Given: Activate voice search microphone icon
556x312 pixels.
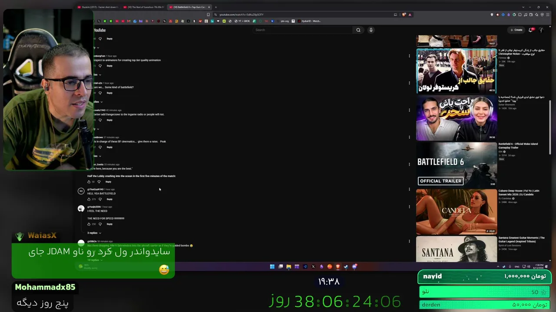Looking at the screenshot, I should click(x=371, y=30).
